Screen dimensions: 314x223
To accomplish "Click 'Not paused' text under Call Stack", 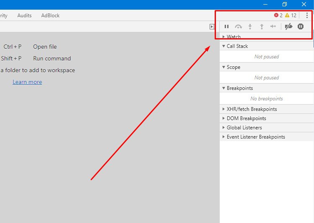I will pos(267,57).
